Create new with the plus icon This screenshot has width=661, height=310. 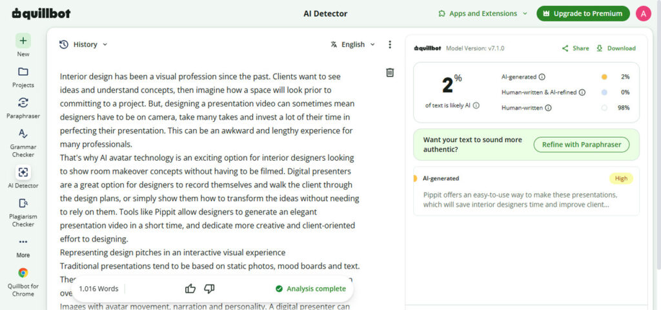(23, 41)
